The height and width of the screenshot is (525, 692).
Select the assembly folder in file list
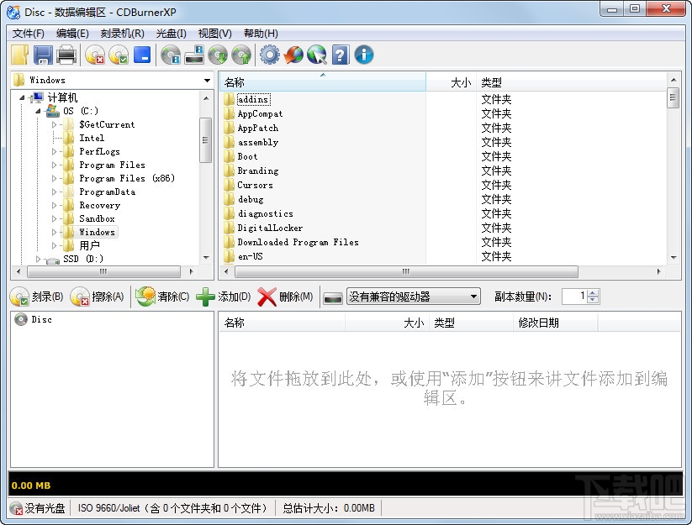pyautogui.click(x=258, y=143)
